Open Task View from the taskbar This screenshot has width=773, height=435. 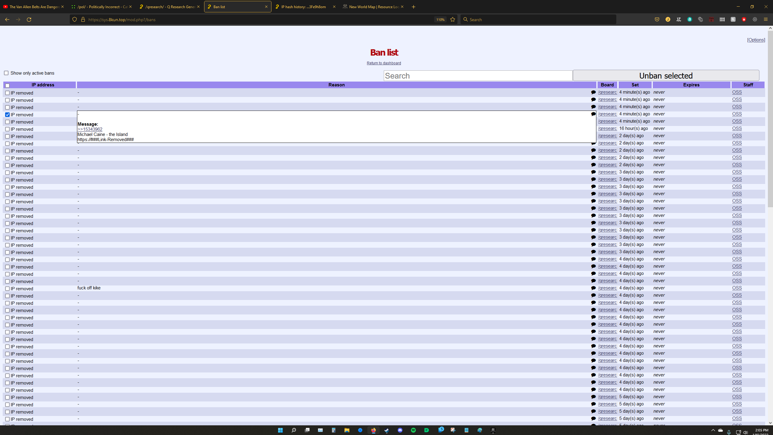307,430
